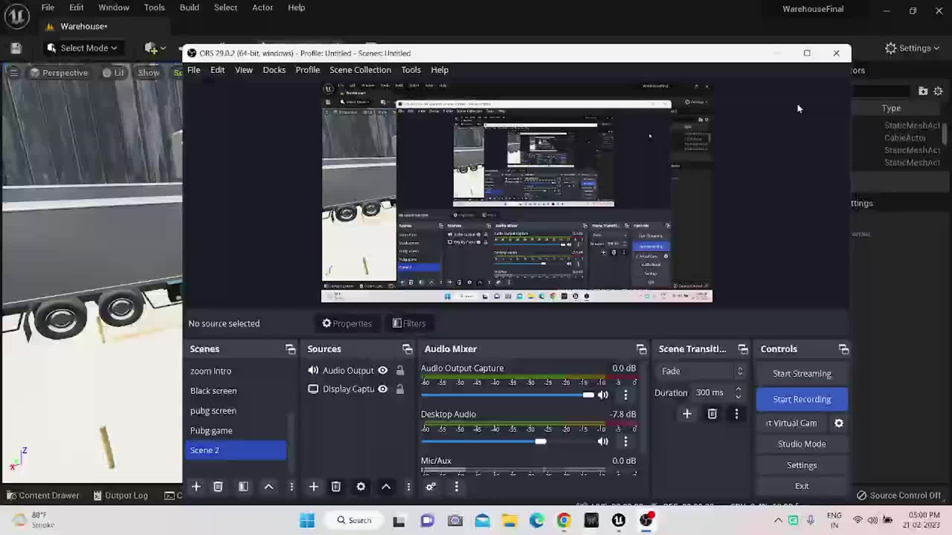Click Studio Mode button

tap(802, 444)
